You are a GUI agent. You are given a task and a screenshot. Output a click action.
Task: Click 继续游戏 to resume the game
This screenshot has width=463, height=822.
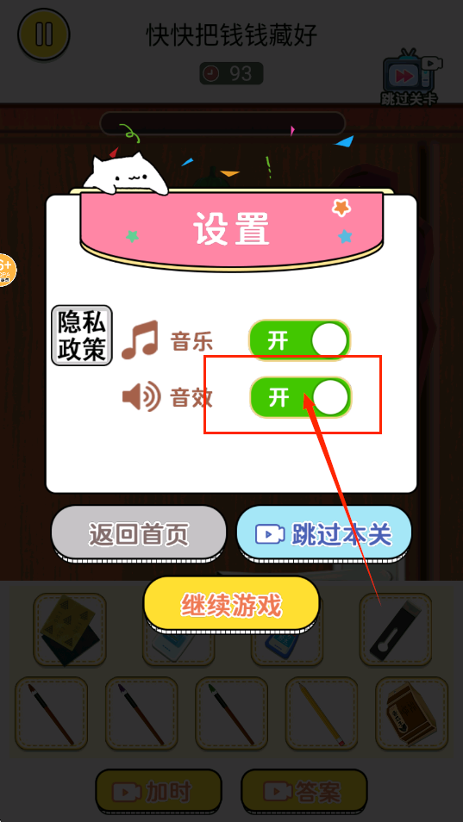(231, 605)
